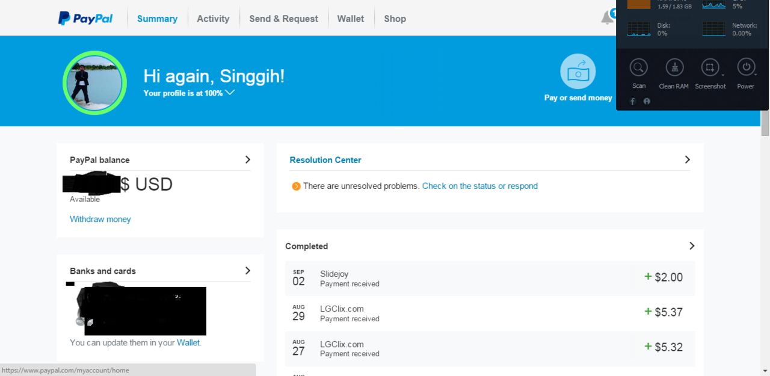
Task: Switch to the Summary tab
Action: 157,19
